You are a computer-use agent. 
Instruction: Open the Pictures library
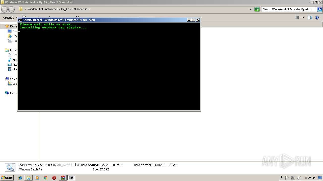click(x=12, y=65)
